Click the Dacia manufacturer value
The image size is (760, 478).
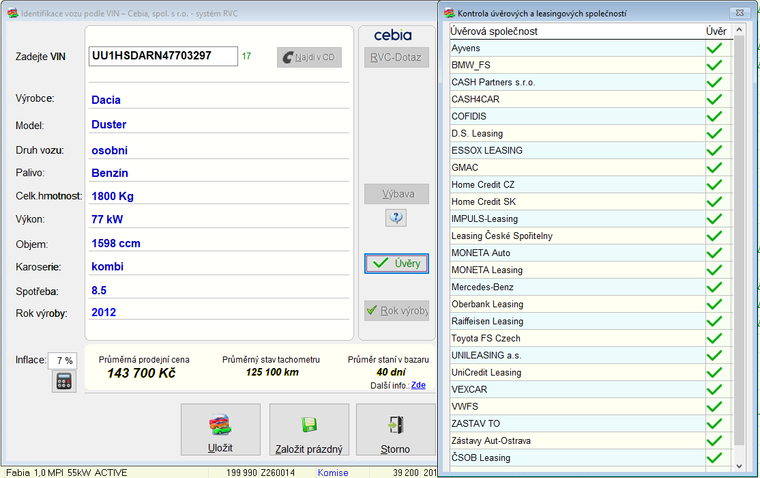[x=106, y=100]
